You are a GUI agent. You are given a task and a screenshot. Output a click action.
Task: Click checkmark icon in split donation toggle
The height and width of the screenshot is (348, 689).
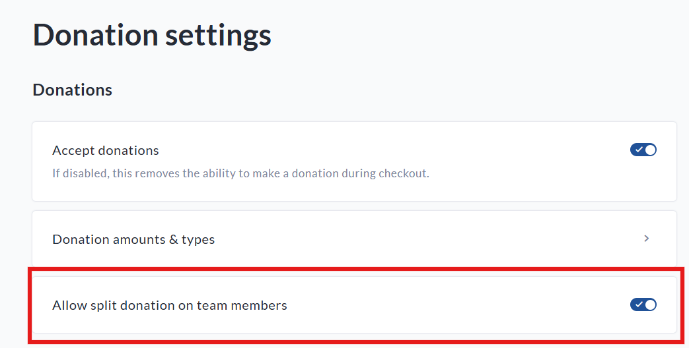click(x=638, y=304)
